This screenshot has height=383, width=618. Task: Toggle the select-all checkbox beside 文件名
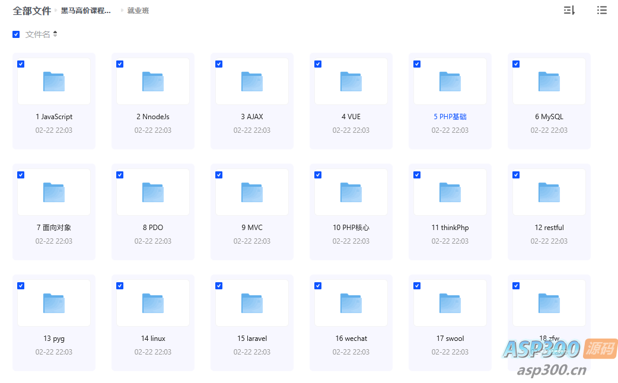pos(16,34)
